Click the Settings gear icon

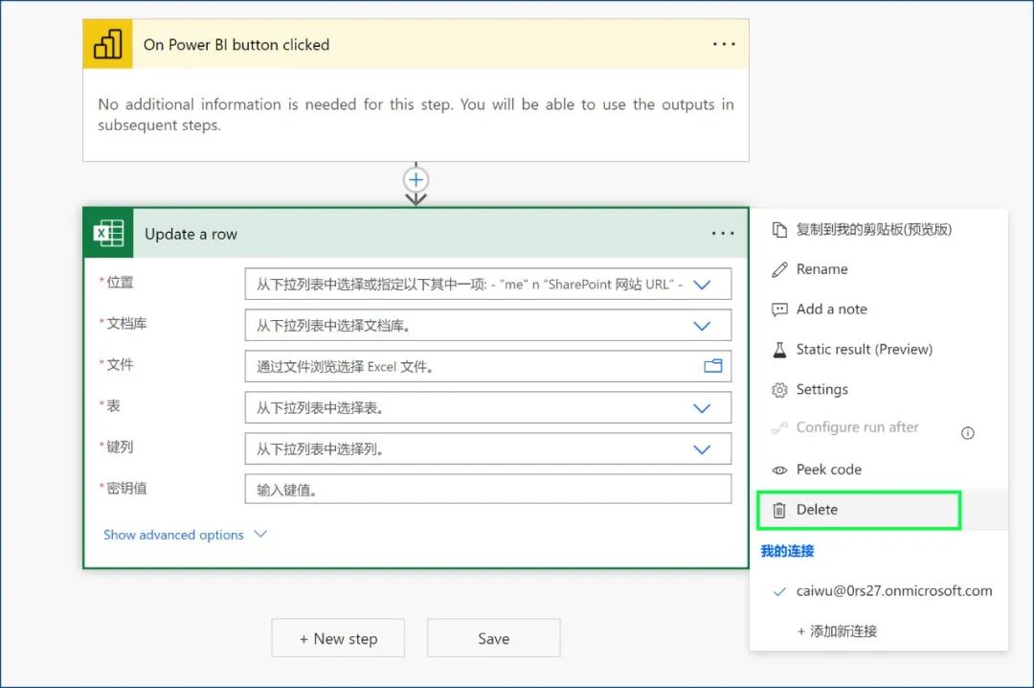pos(777,389)
